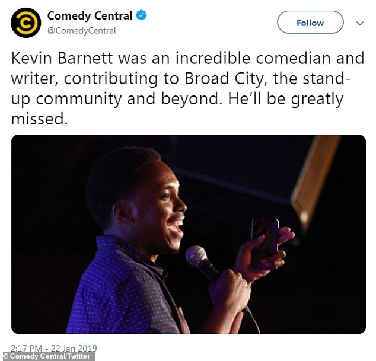Open the 22 Jan 2019 date link
Viewport: 376px width, 361px height.
74,348
